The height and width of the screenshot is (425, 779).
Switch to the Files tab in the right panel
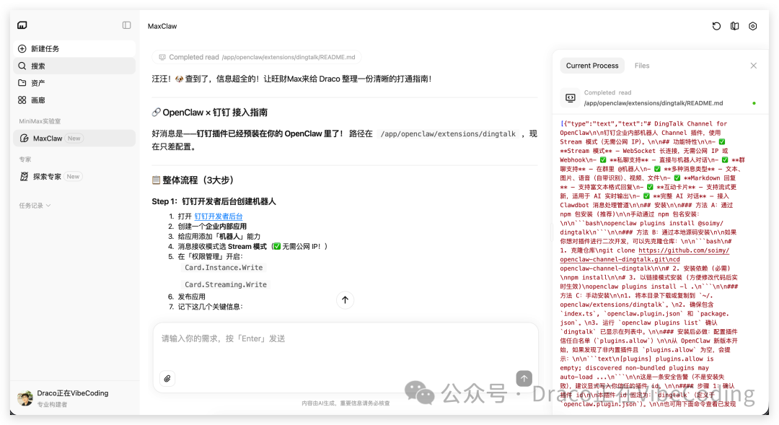(641, 65)
